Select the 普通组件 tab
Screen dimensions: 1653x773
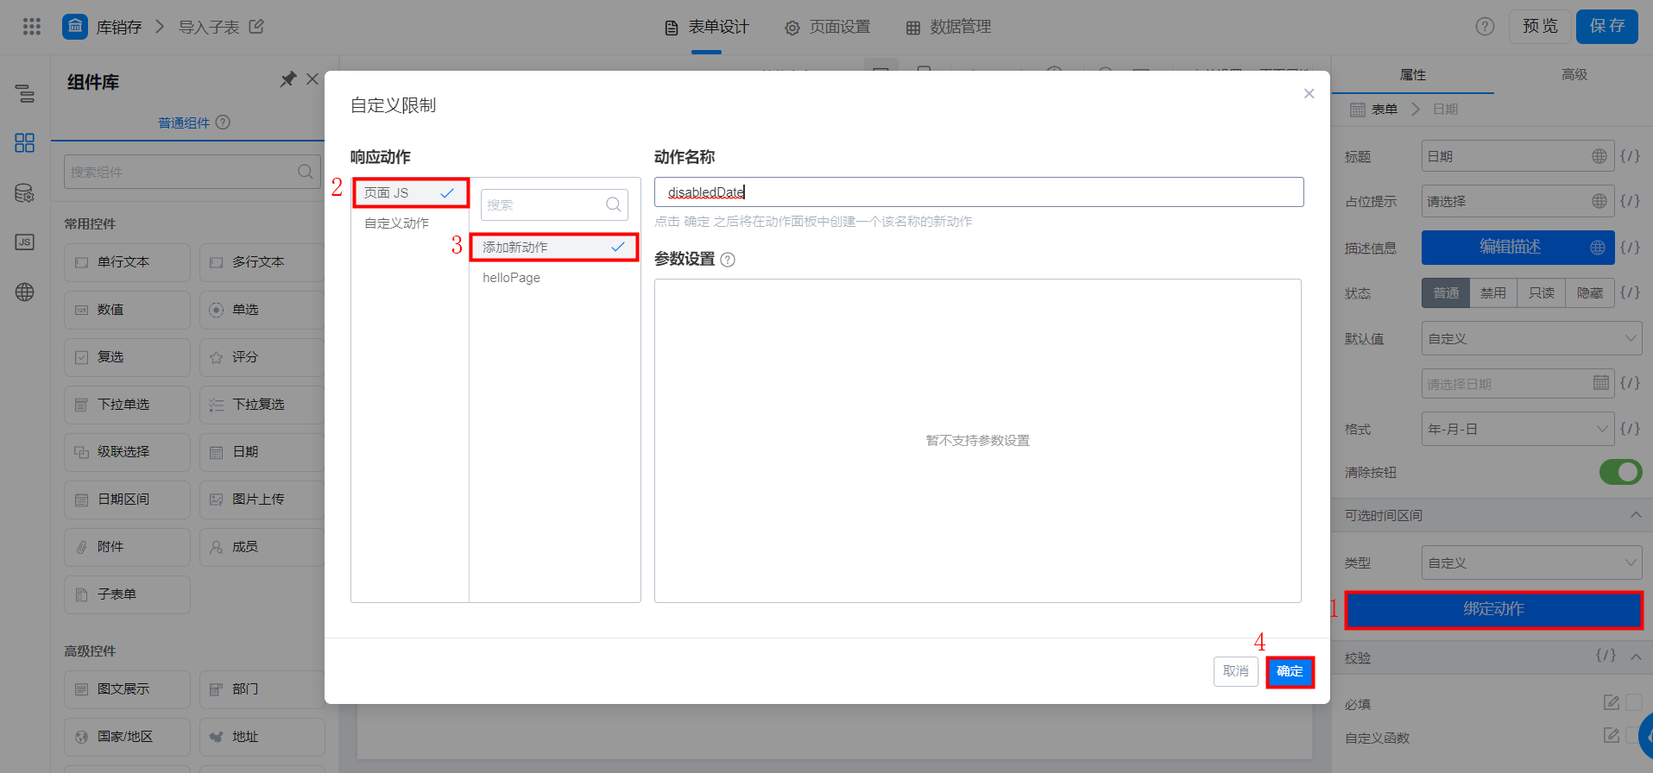coord(184,123)
